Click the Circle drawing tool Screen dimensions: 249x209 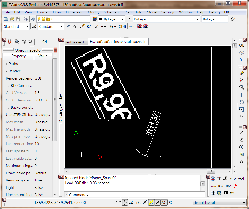coord(241,147)
